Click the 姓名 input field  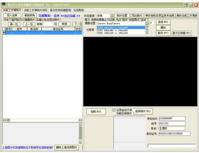(172, 128)
